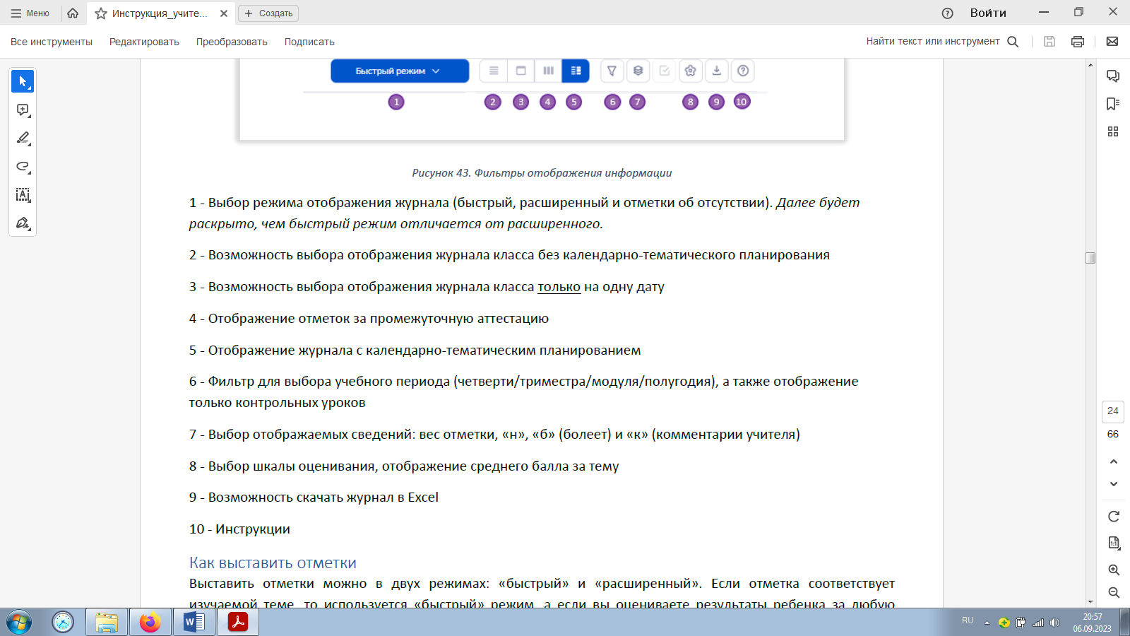
Task: Switch to the Инструкция_учите document tab
Action: (x=160, y=13)
